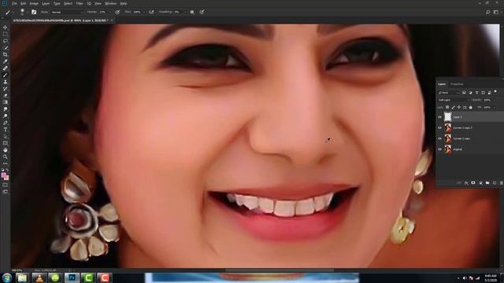504x283 pixels.
Task: Select the Eyedropper tool
Action: [x=6, y=61]
